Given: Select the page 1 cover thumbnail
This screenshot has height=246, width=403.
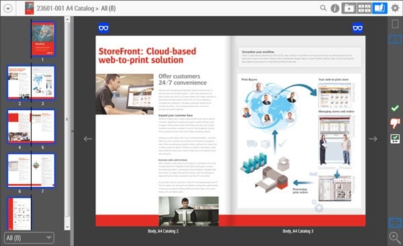Looking at the screenshot, I should pos(43,39).
